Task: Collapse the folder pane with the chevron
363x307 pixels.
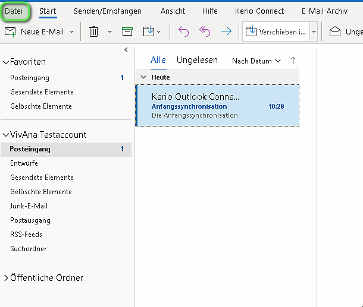Action: tap(126, 50)
